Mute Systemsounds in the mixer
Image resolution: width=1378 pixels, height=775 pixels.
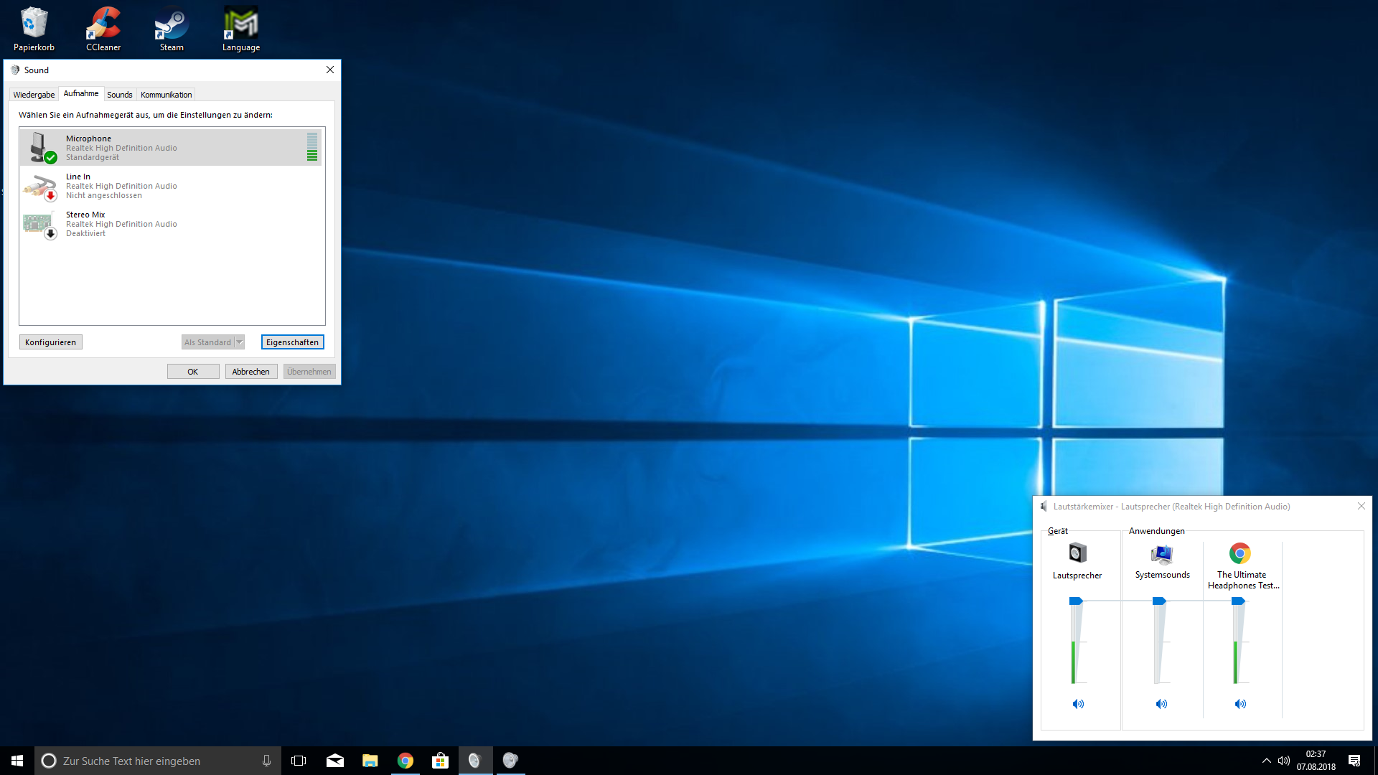coord(1161,704)
